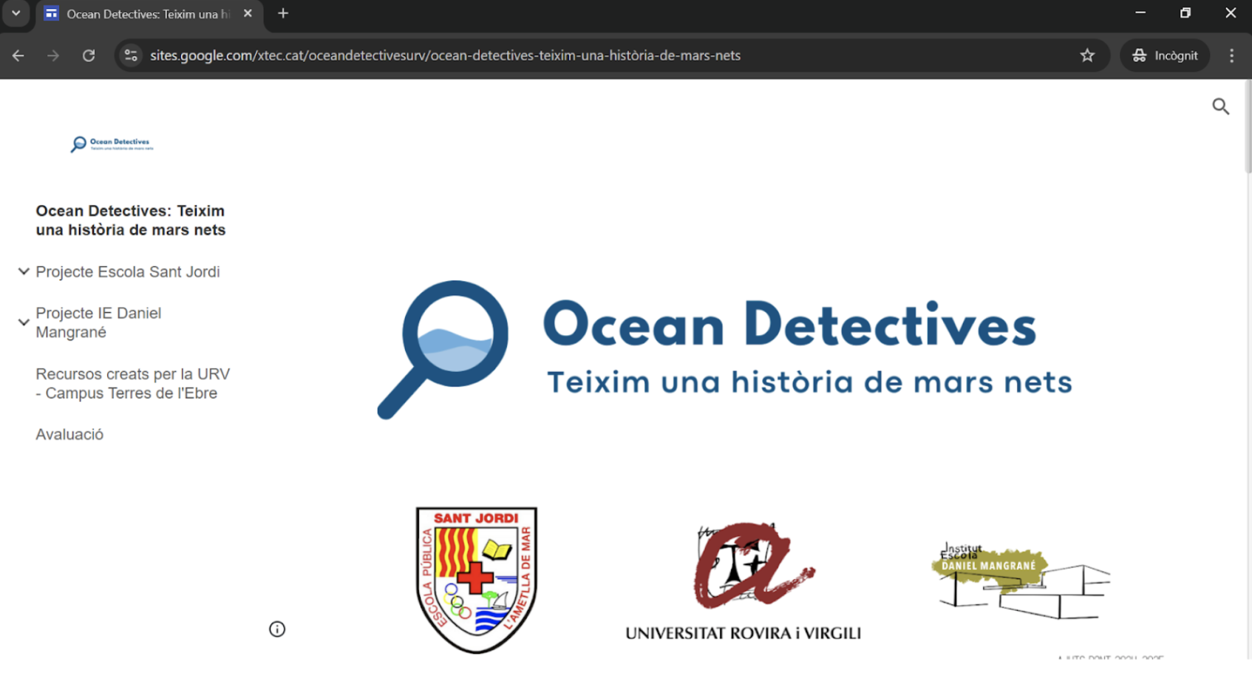Click the Sant Jordi school crest image
Viewport: 1252px width, 673px height.
click(x=477, y=580)
